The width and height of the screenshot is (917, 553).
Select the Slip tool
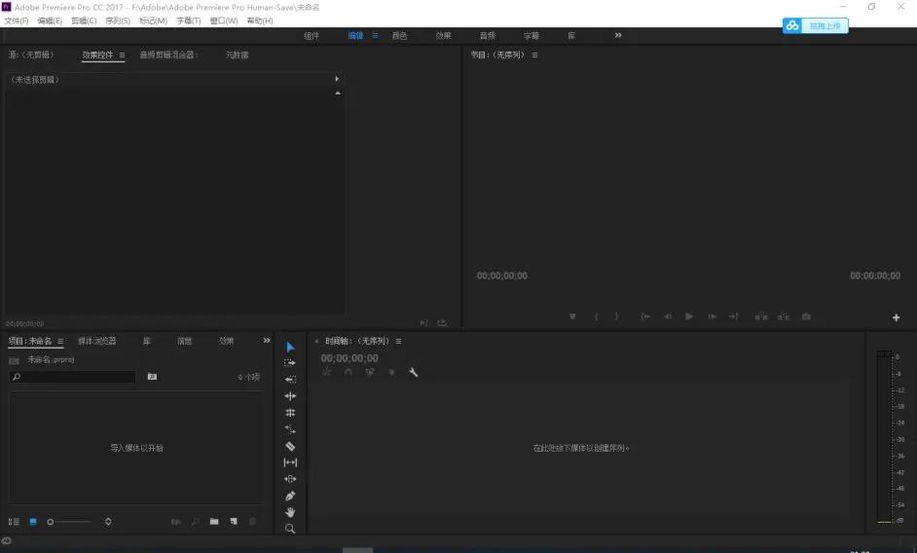(x=290, y=462)
